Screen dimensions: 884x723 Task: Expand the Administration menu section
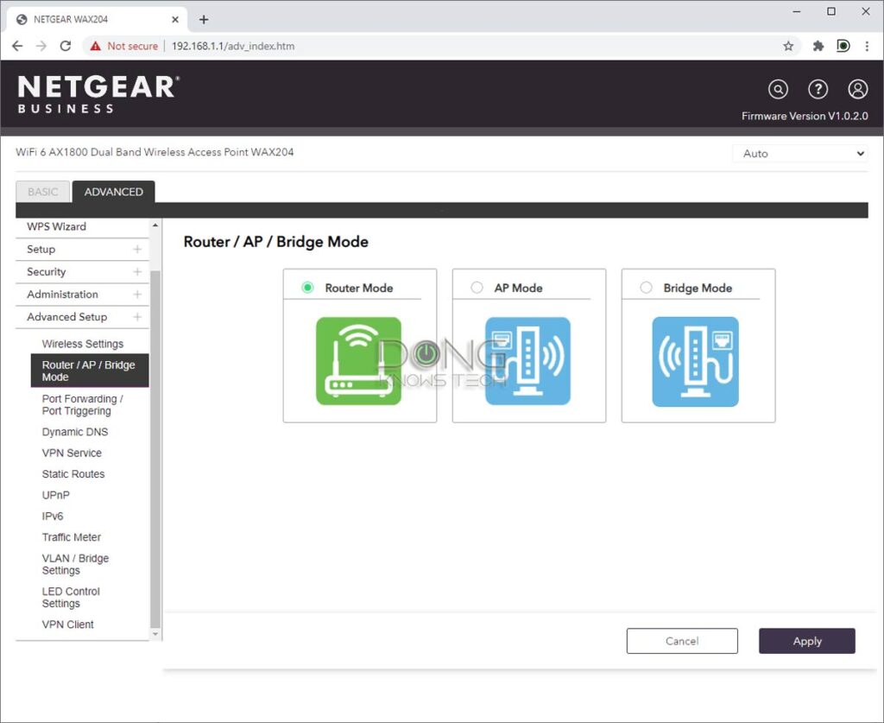click(82, 295)
